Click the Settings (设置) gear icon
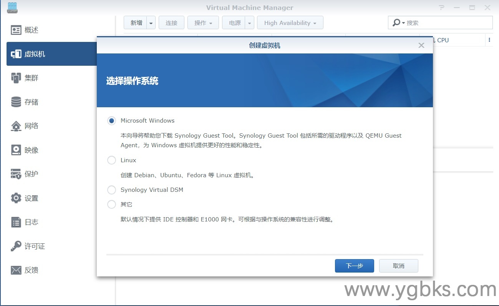 point(16,198)
